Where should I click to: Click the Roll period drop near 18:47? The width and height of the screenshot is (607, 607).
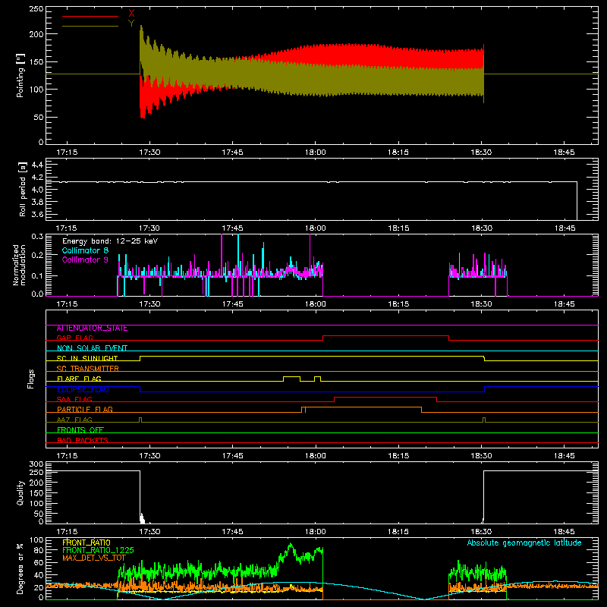[x=577, y=200]
